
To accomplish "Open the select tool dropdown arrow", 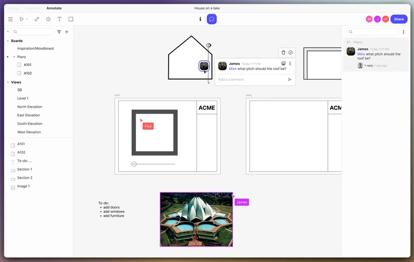I will (27, 19).
